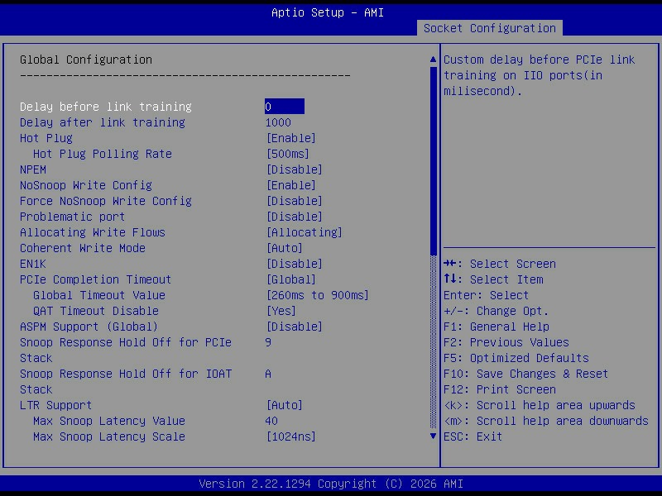The width and height of the screenshot is (662, 496).
Task: Click the Aptio Setup - AMI title
Action: [x=328, y=12]
